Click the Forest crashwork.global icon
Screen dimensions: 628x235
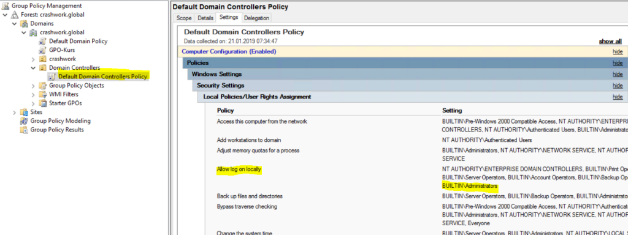pos(15,15)
